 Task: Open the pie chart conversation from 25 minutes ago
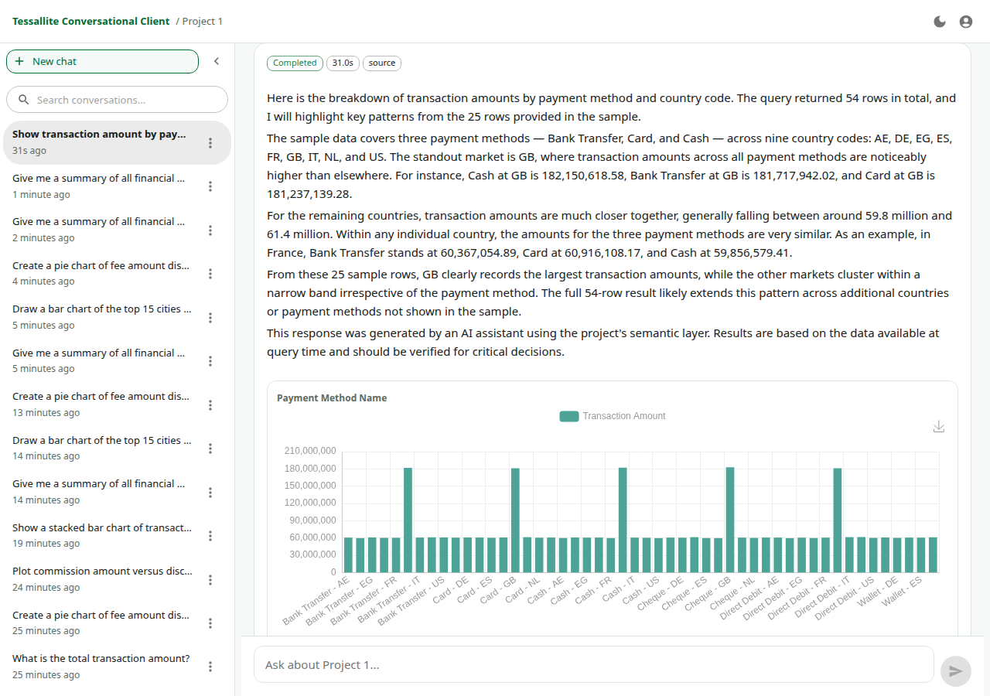tap(117, 623)
